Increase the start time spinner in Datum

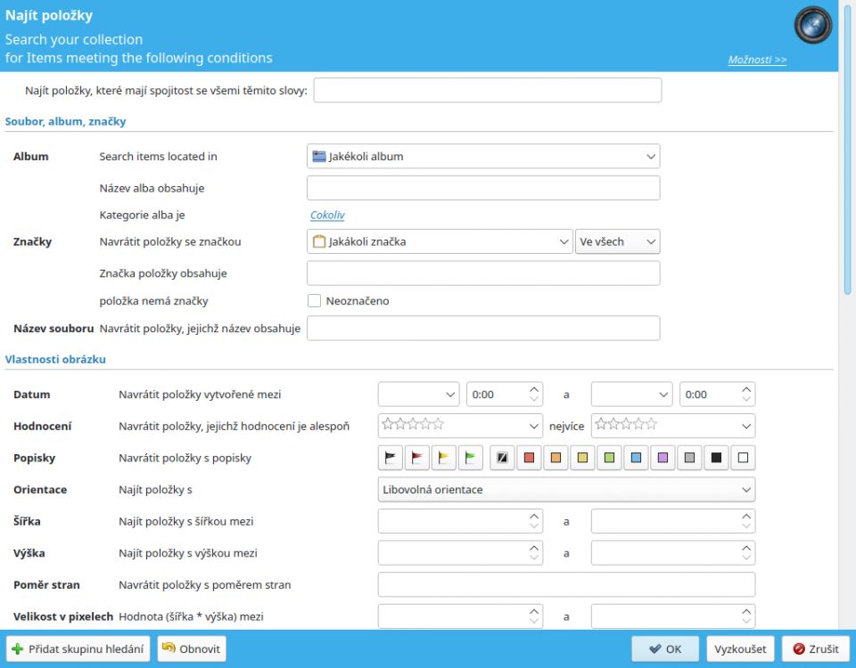coord(534,389)
